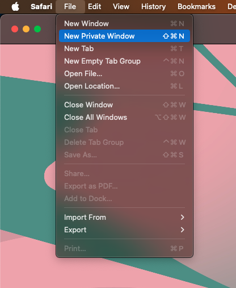Open the View menu
The width and height of the screenshot is (236, 288).
pos(121,7)
